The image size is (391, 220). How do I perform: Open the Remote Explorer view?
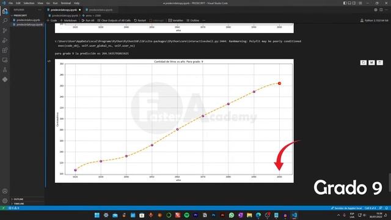click(5, 60)
